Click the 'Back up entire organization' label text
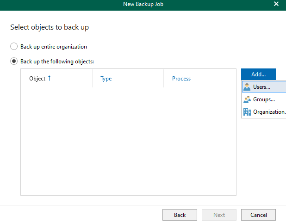This screenshot has height=222, width=286. 54,47
